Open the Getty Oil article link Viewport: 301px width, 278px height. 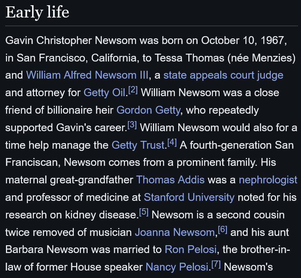pyautogui.click(x=104, y=93)
